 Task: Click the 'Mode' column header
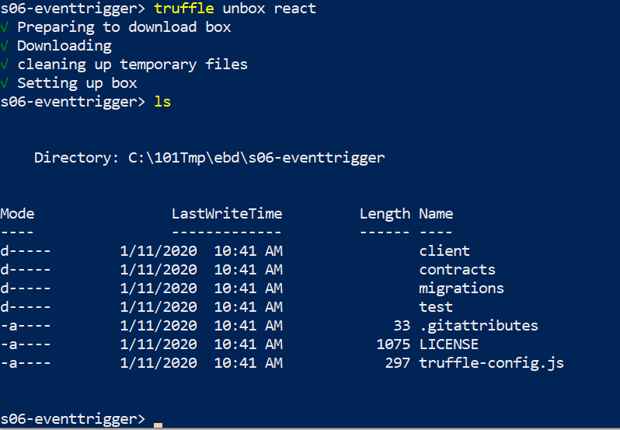tap(17, 214)
